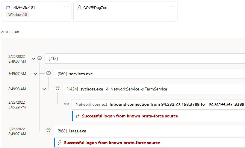This screenshot has height=148, width=245.
Task: Select the Windows10 tag
Action: (x=17, y=14)
